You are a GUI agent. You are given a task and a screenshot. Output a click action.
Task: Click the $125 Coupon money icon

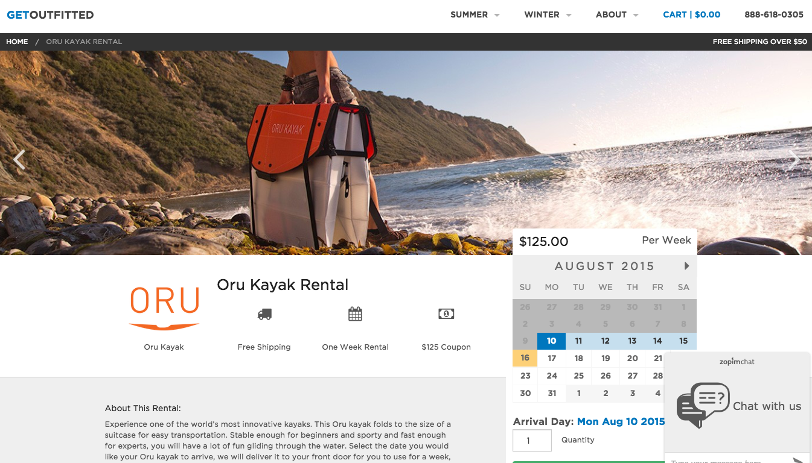click(446, 313)
